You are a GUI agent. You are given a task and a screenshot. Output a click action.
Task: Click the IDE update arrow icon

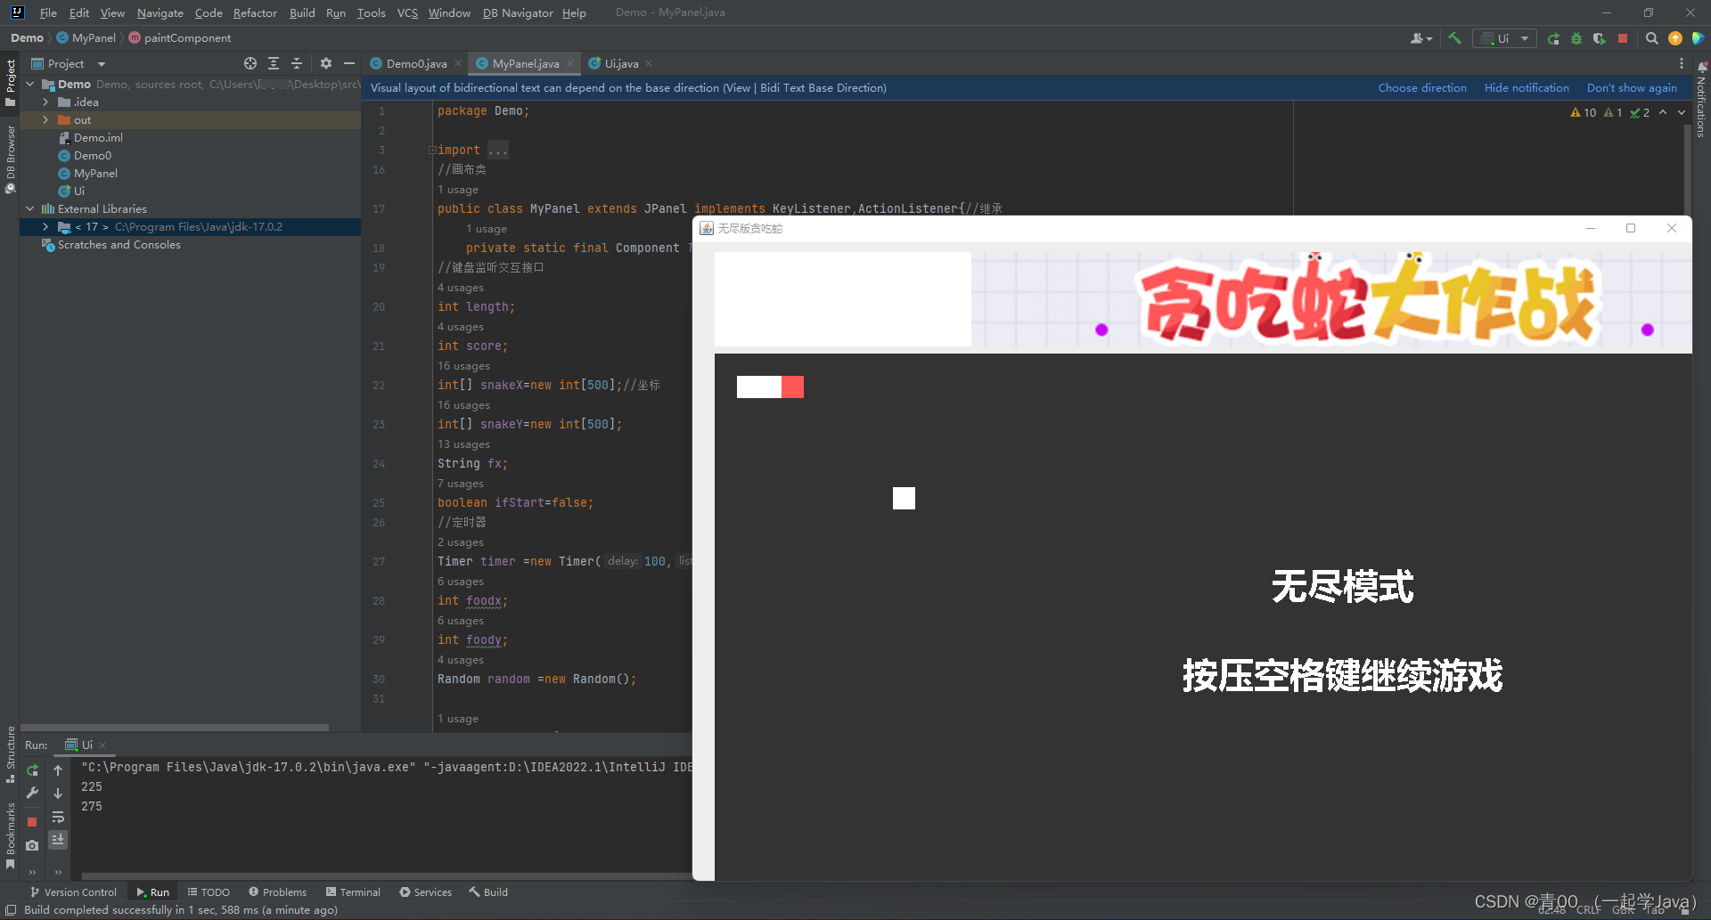(1675, 38)
